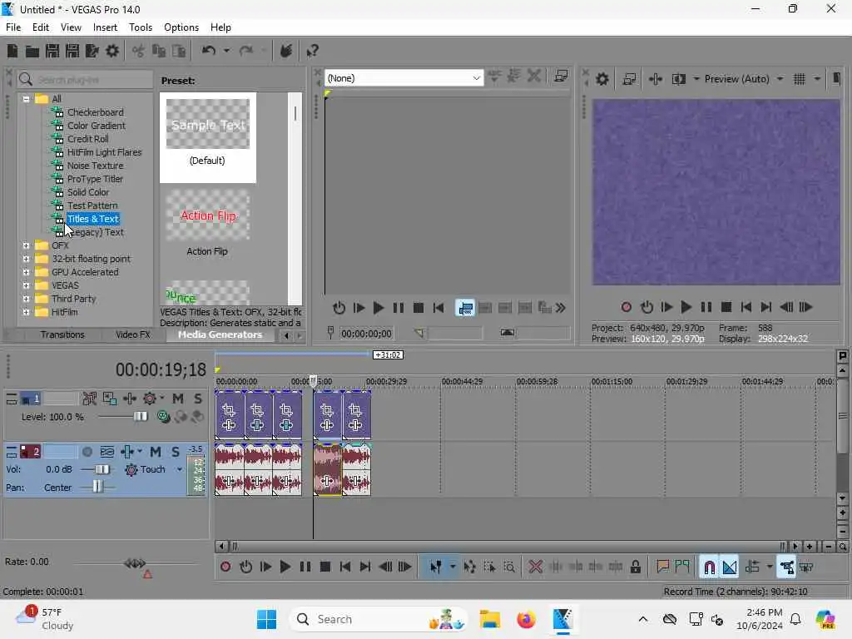This screenshot has width=852, height=639.
Task: Click the delete X icon in editing toolbar
Action: (x=535, y=567)
